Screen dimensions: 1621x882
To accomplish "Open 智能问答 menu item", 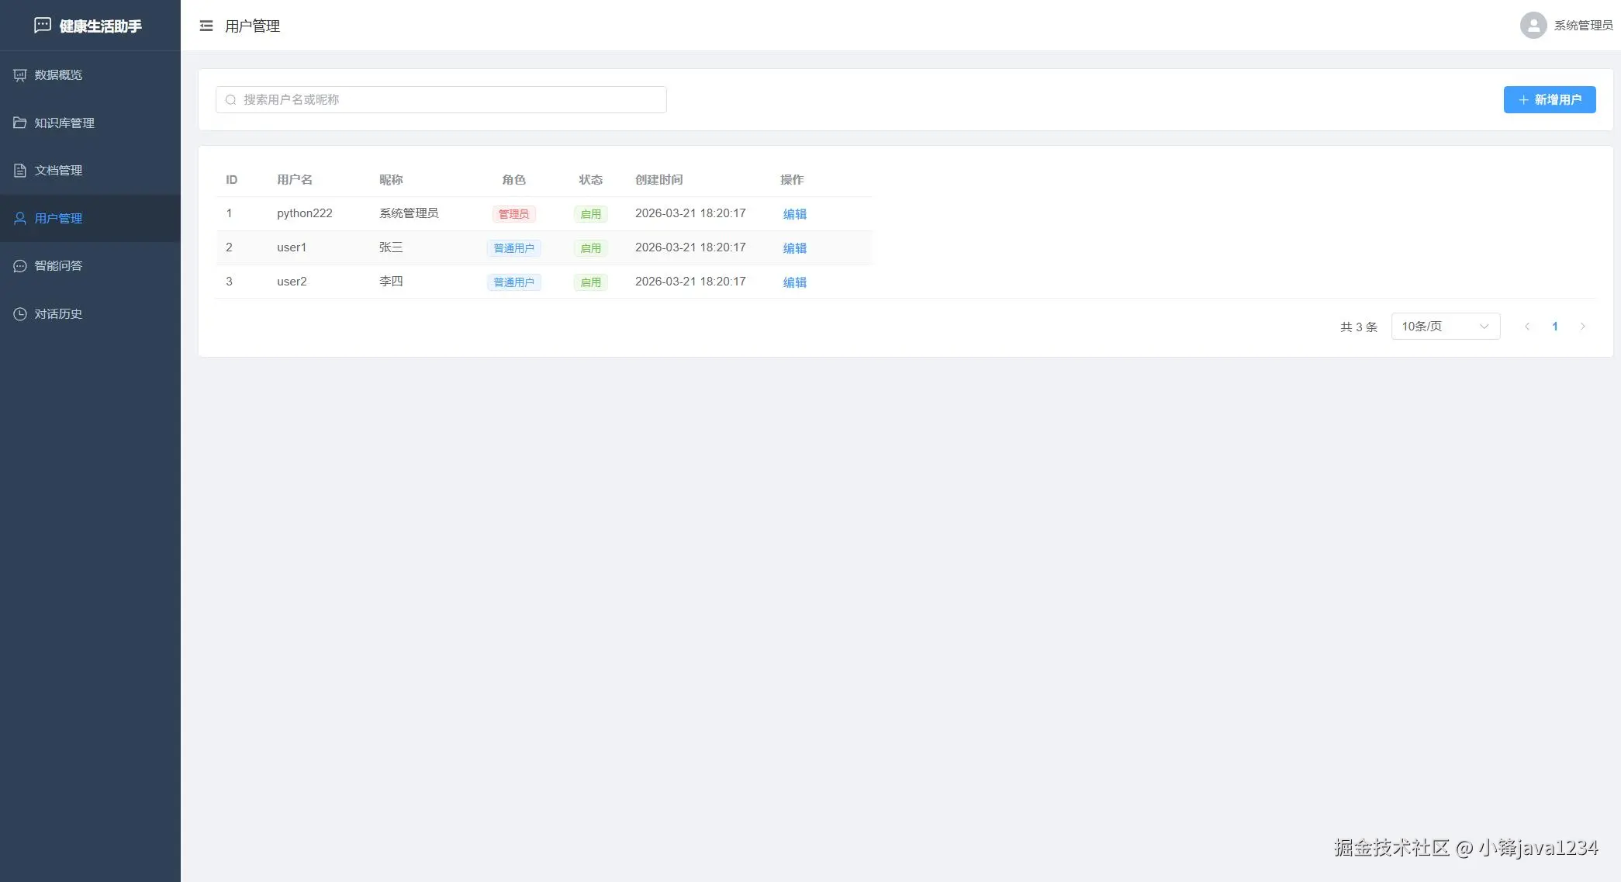I will tap(58, 266).
